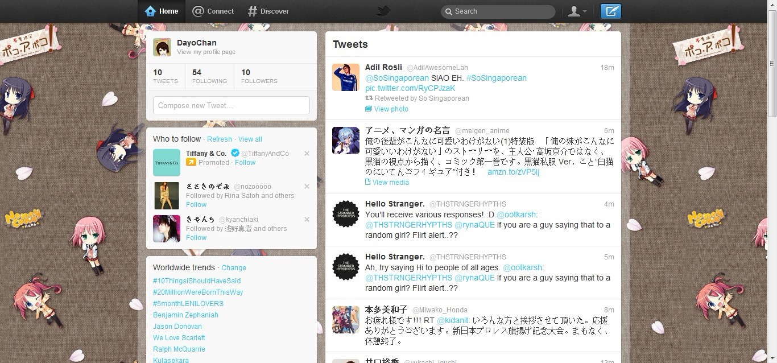The image size is (777, 363).
Task: Follow Tiffany & Co.
Action: pos(245,162)
